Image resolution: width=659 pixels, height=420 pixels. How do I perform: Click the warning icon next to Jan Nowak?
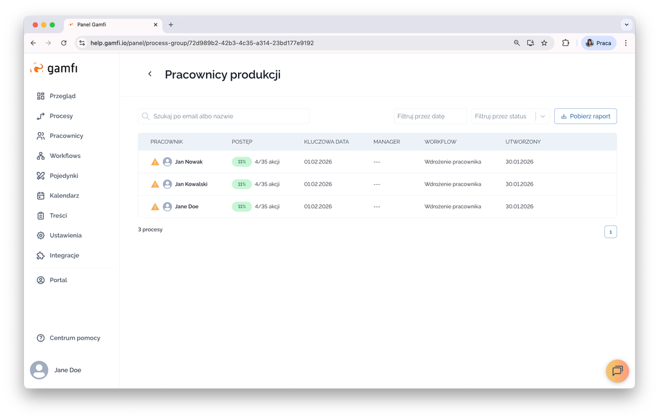[x=155, y=162]
